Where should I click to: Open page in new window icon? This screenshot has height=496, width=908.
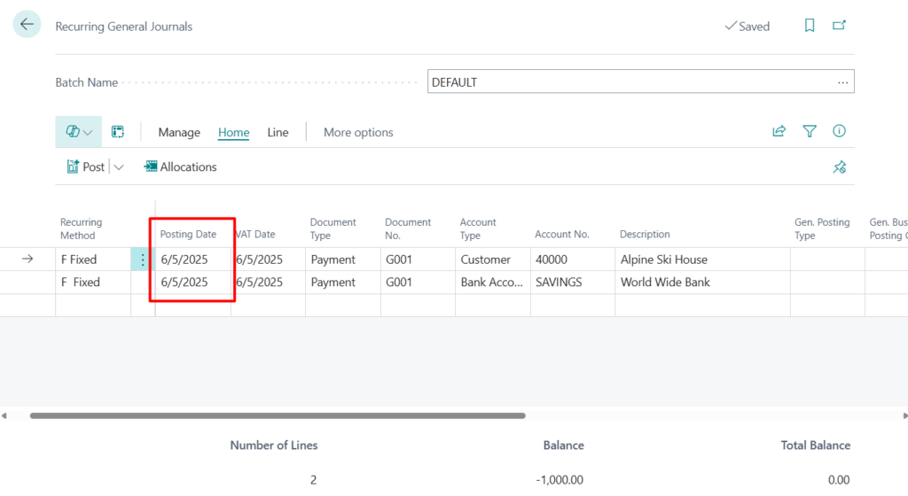point(839,26)
